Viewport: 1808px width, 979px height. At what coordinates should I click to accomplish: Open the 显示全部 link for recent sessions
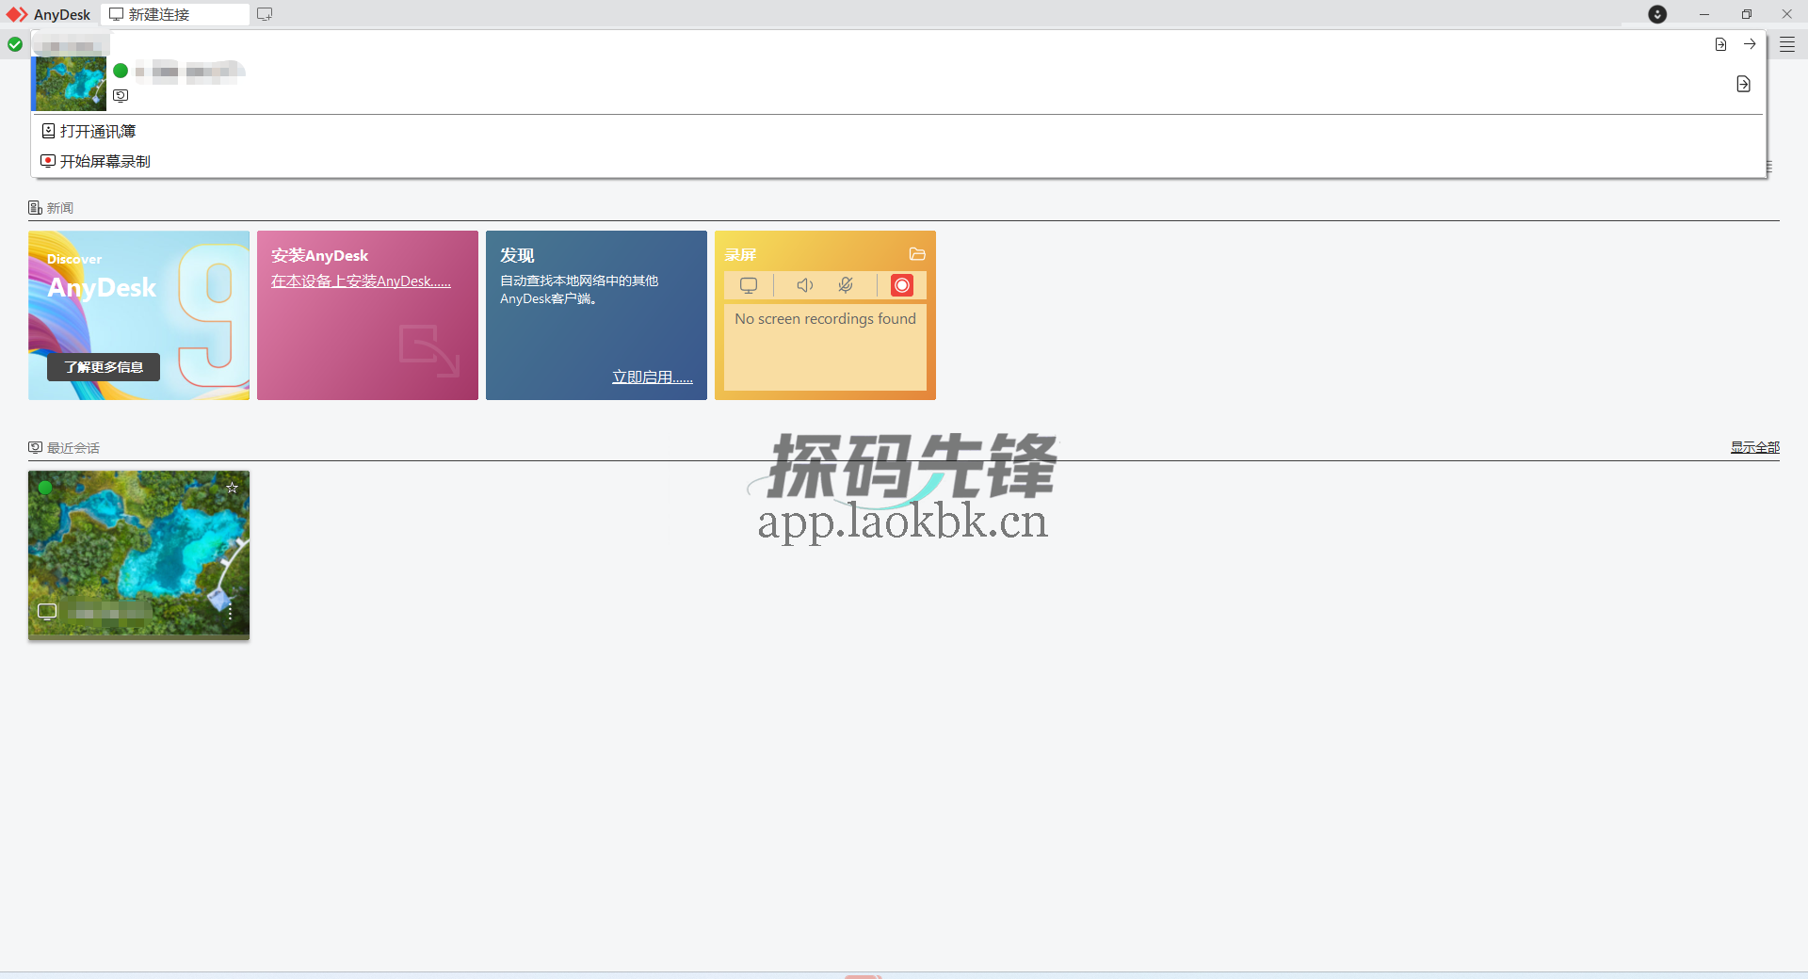(x=1755, y=447)
